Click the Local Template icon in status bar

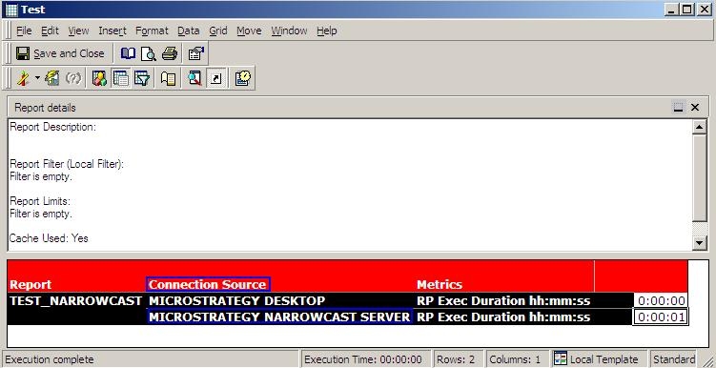561,358
